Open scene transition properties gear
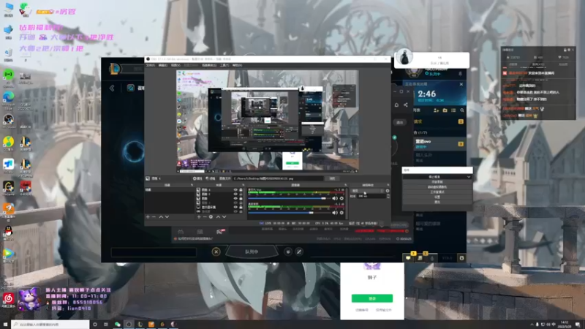Viewport: 585px width, 329px height. click(x=388, y=191)
